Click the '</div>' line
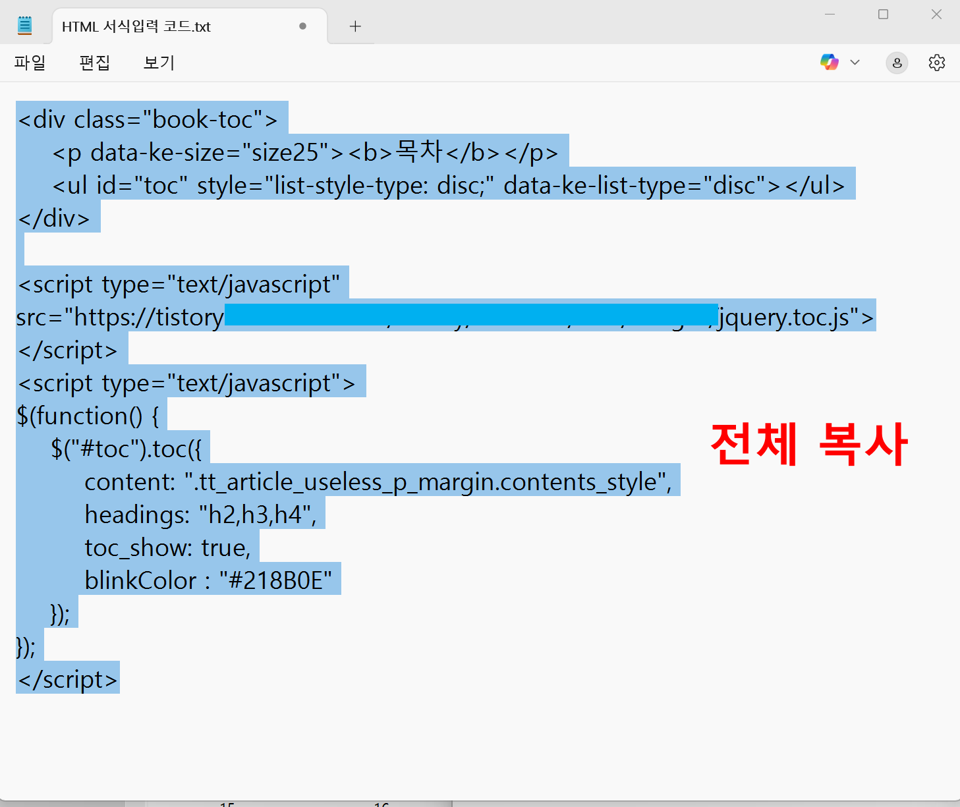960x807 pixels. point(54,218)
